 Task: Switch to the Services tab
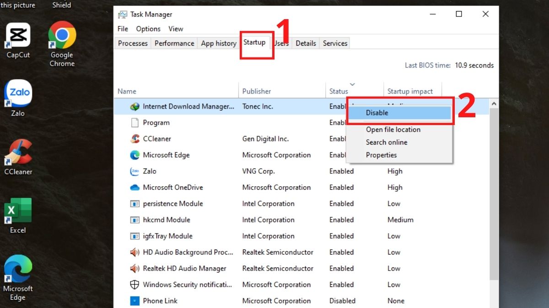tap(335, 43)
